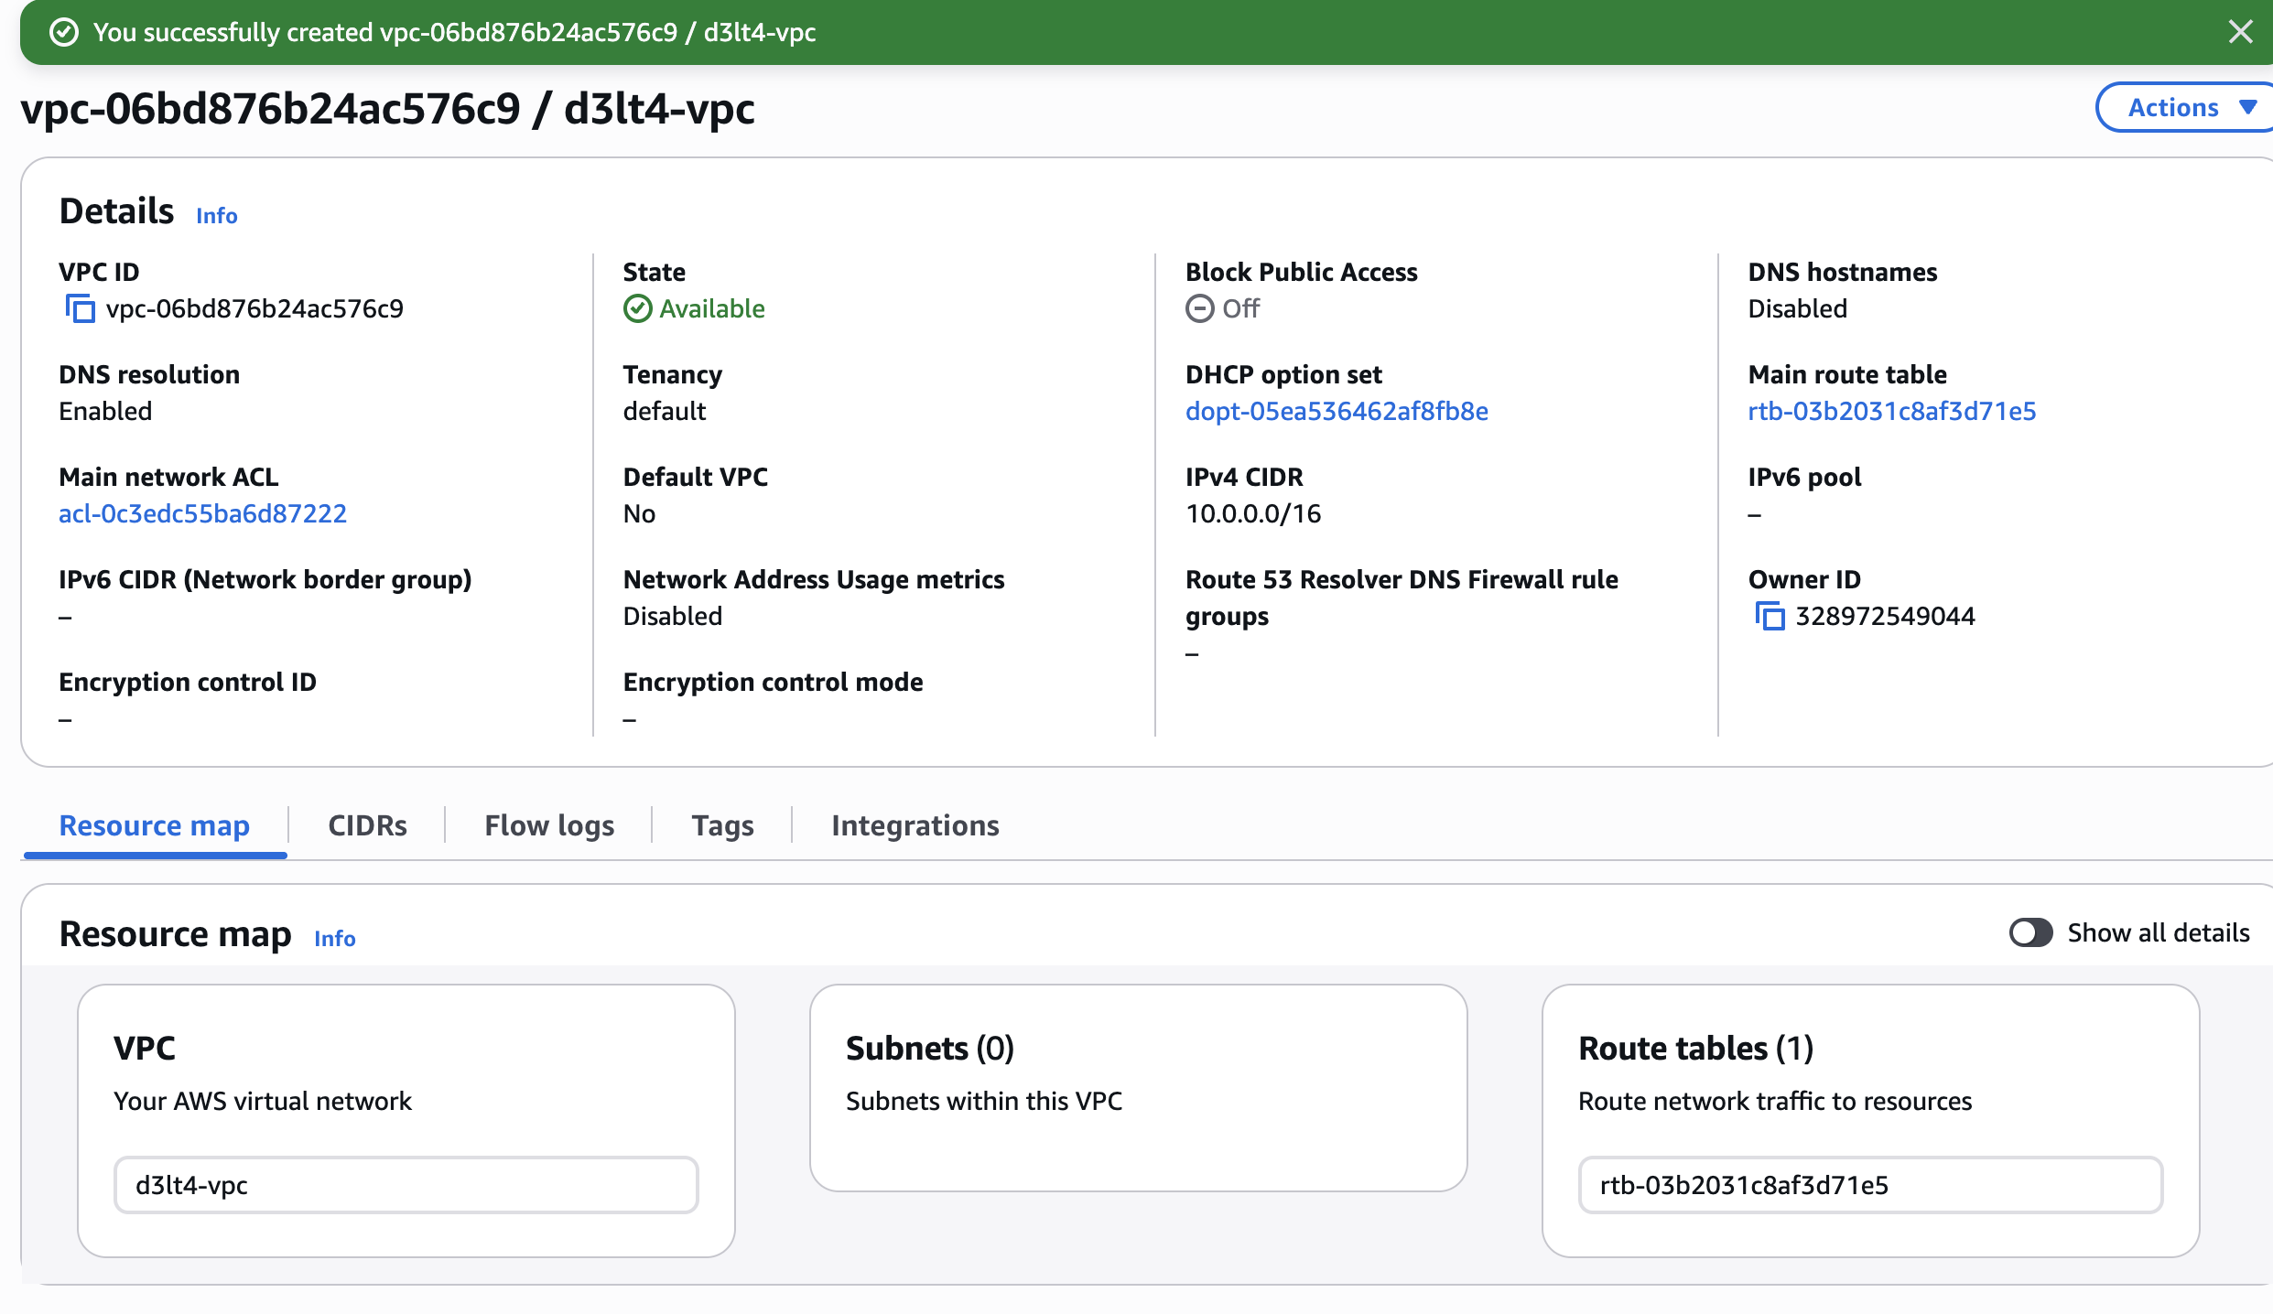Open network ACL acl-0c3edc55ba6d87222 link

(x=202, y=514)
